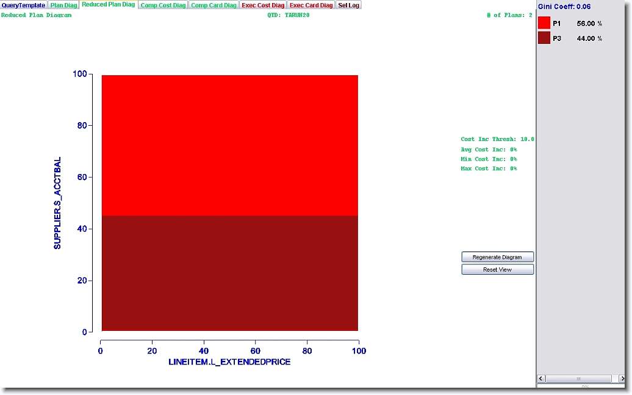Click the bright red P1 legend swatch

click(x=544, y=23)
